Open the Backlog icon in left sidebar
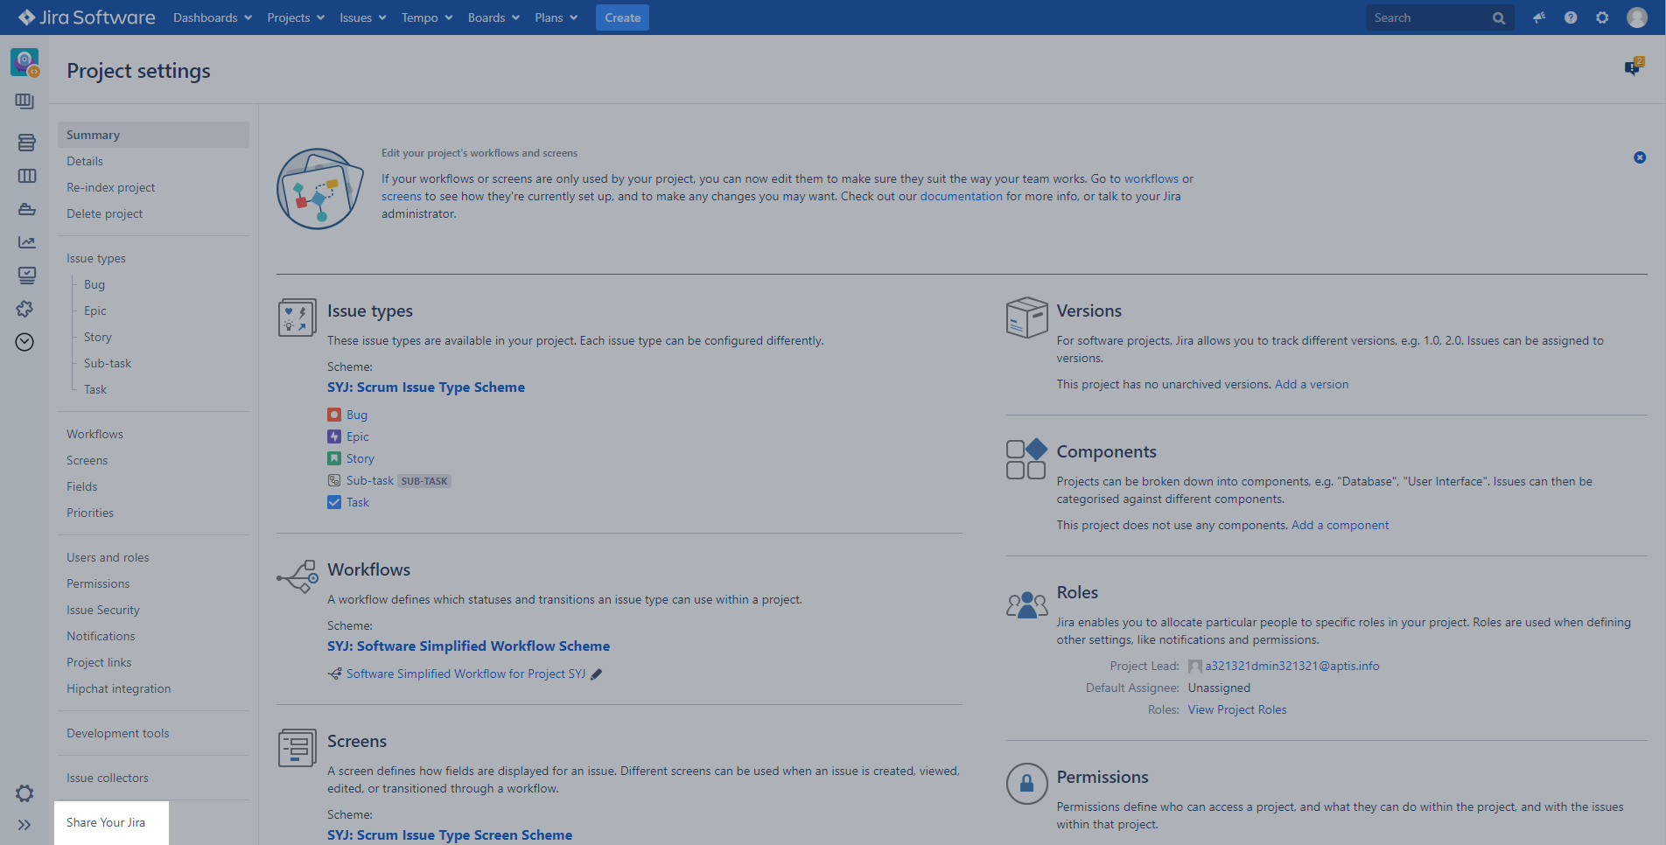This screenshot has width=1666, height=845. click(x=26, y=143)
